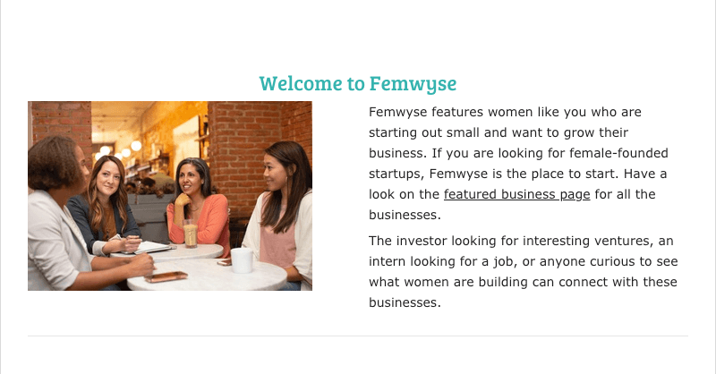Viewport: 716px width, 374px height.
Task: Click the notebook on the café table
Action: tap(152, 247)
